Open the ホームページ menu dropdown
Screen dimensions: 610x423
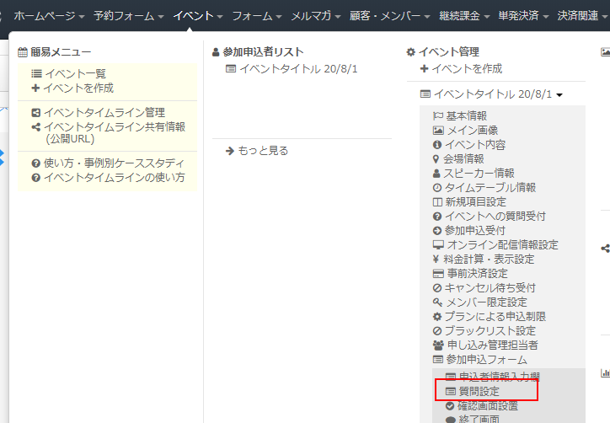(49, 15)
